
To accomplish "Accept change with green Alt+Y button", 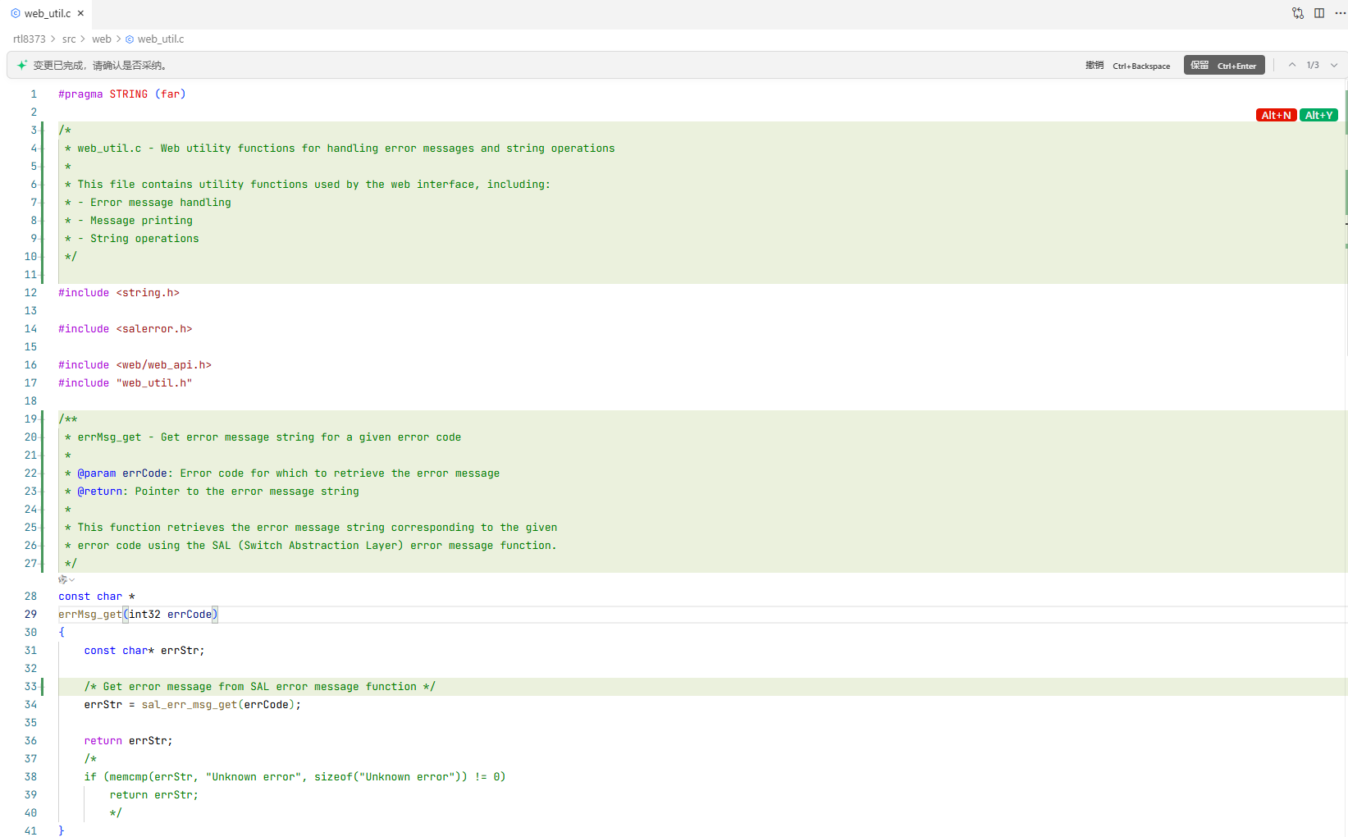I will click(1318, 116).
